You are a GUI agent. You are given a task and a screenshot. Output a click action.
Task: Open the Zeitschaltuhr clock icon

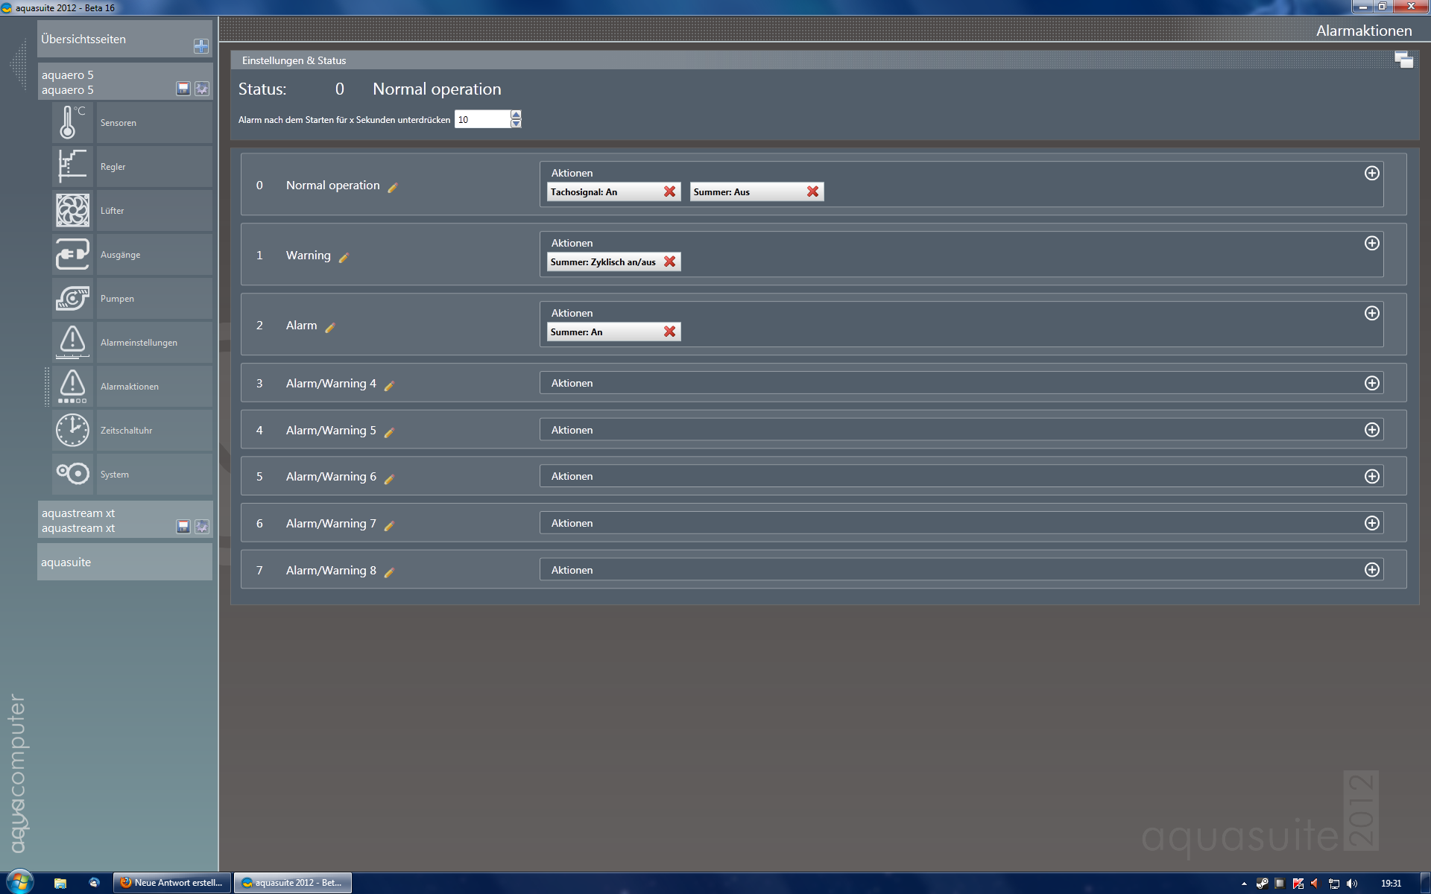72,430
